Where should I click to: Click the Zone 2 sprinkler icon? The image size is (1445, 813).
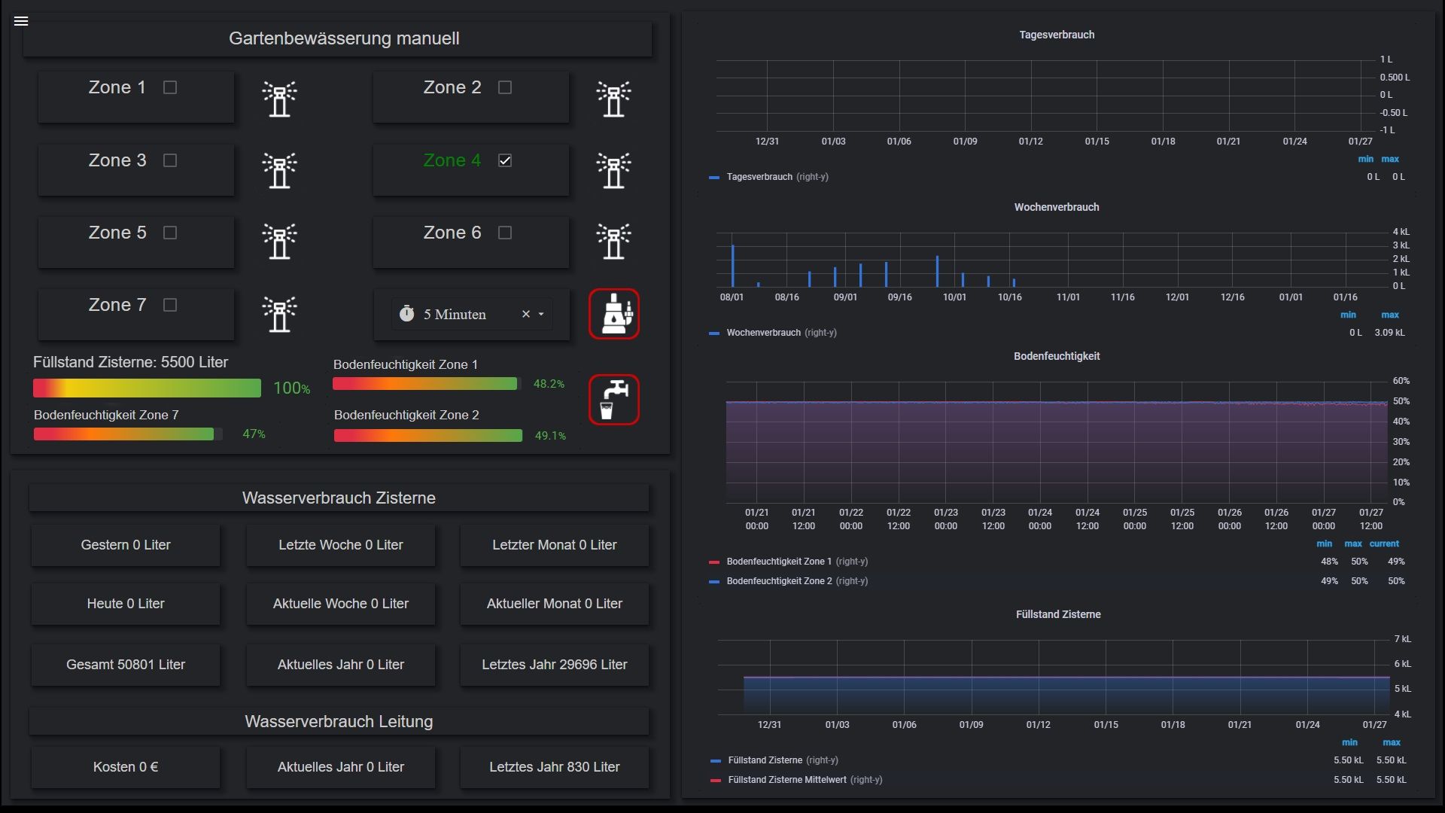[x=613, y=99]
